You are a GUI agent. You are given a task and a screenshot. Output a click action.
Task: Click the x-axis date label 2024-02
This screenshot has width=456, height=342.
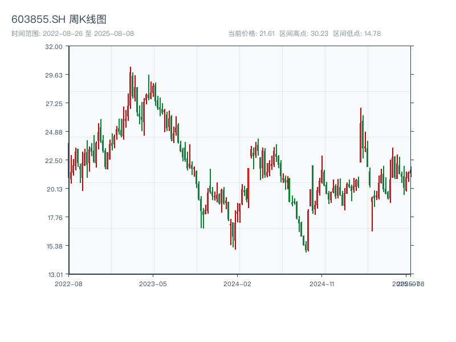click(x=237, y=284)
